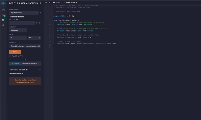Click the At Address input field

(x=31, y=63)
